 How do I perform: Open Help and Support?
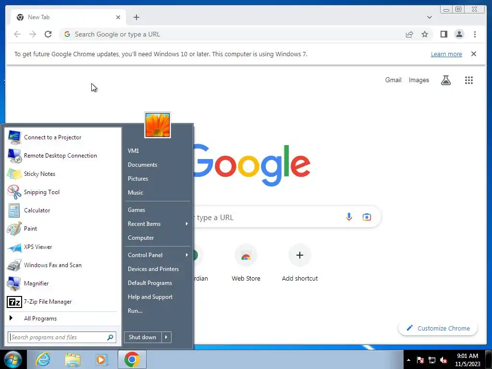pos(158,297)
